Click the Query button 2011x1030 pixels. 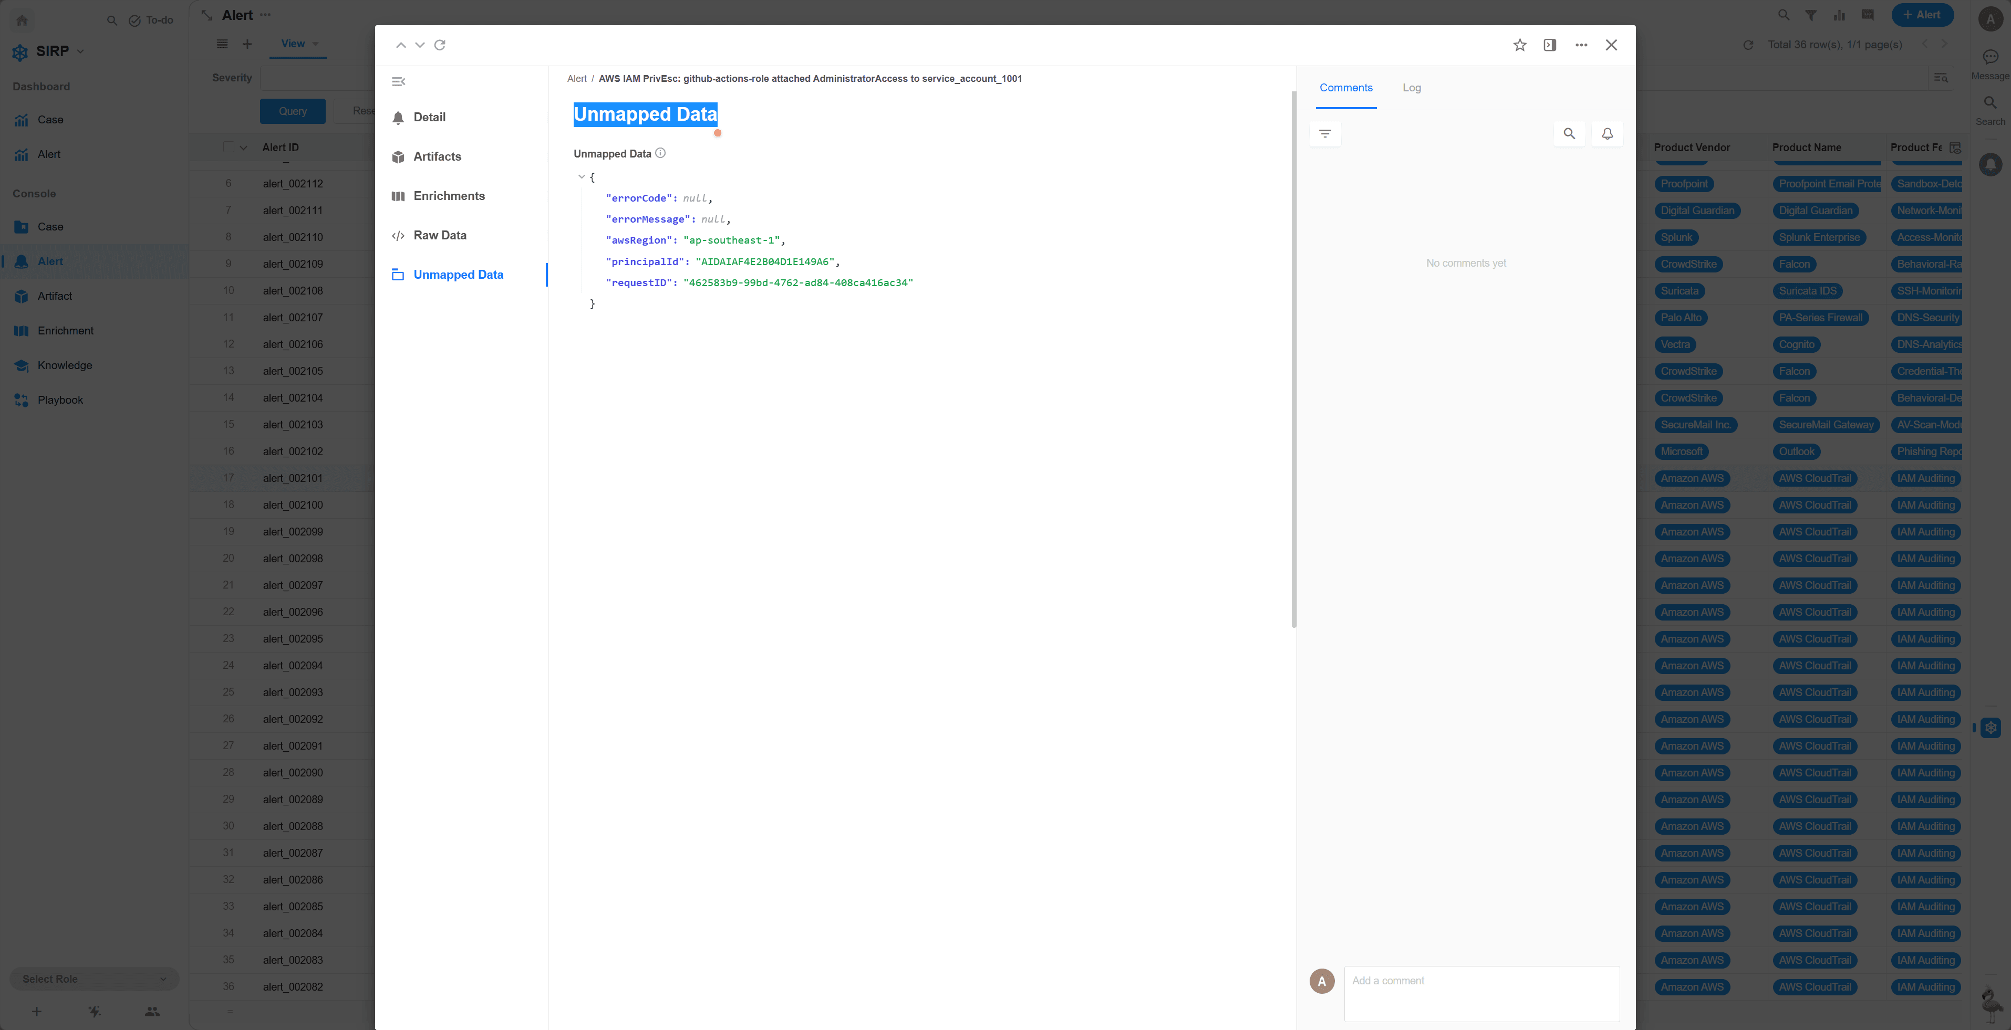(x=293, y=112)
